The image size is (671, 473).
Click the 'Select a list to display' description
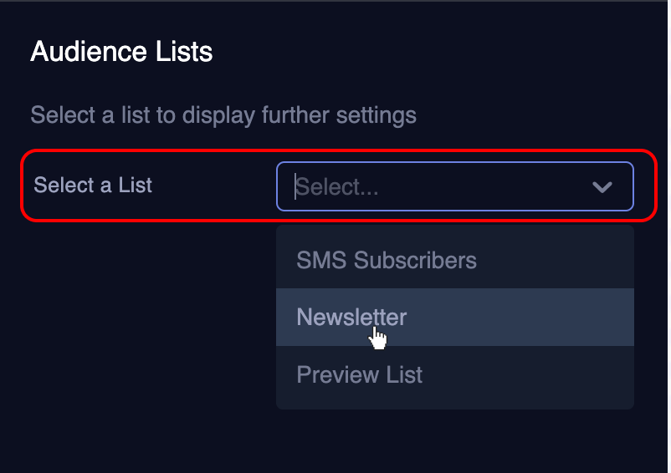223,115
